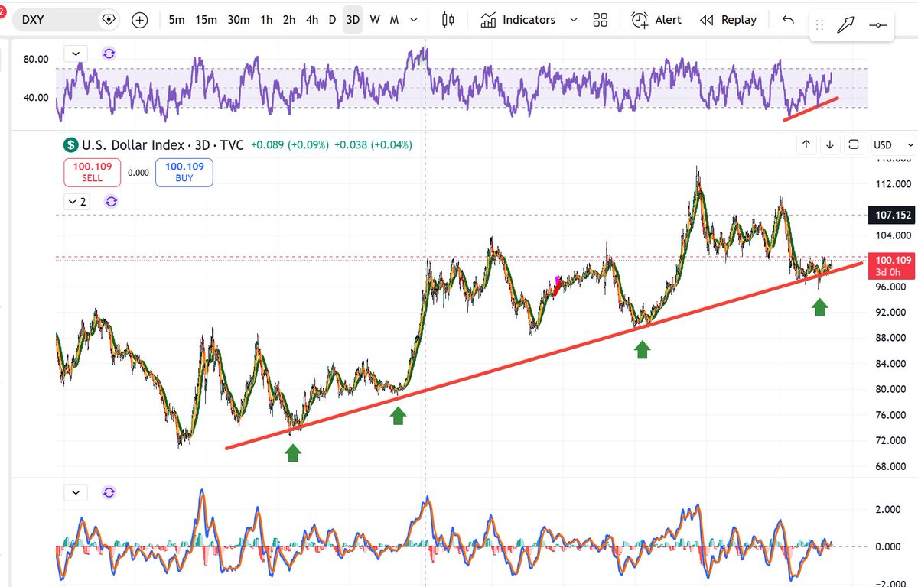
Task: Click the gem icon inside the DXY box
Action: [x=109, y=19]
